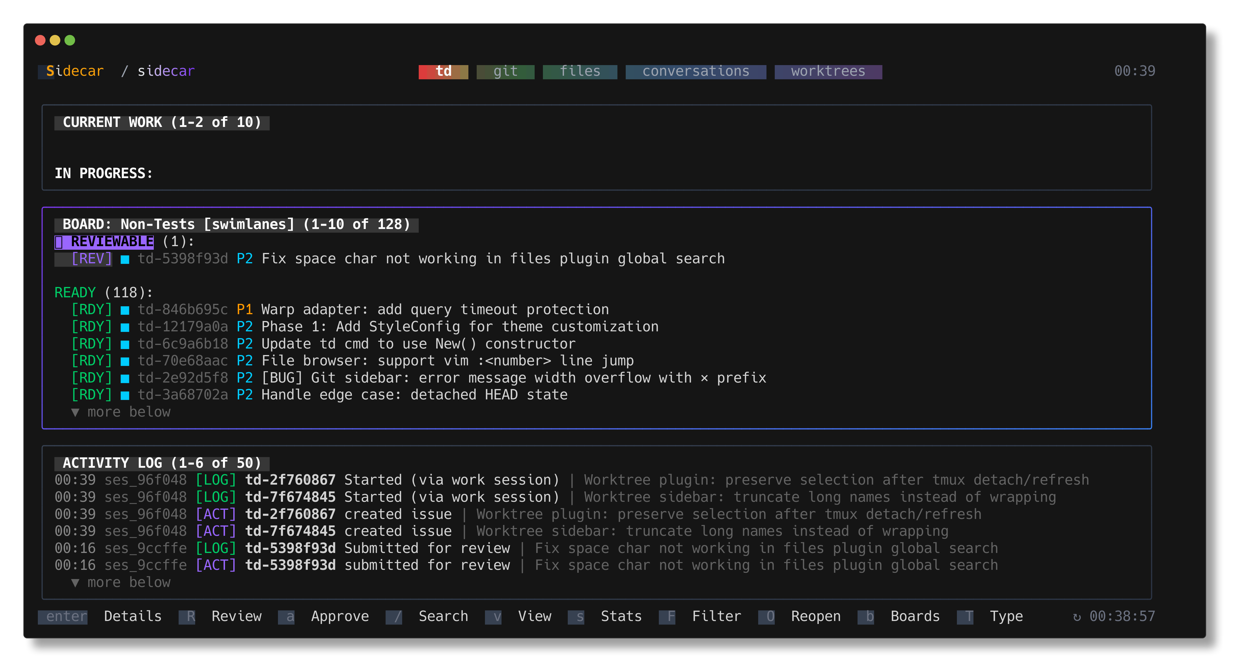1239x671 pixels.
Task: Toggle the Stats display
Action: [x=621, y=617]
